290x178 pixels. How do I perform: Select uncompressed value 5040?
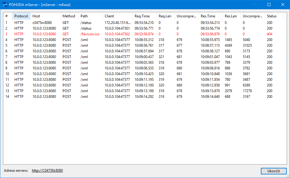246,40
